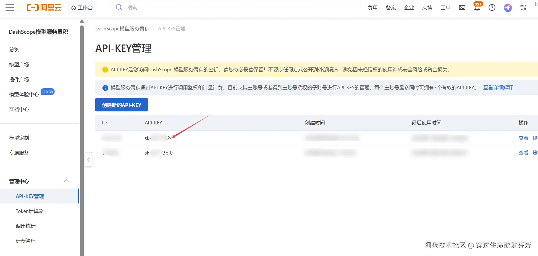This screenshot has width=538, height=256.
Task: Click the API key ending in 24
Action: (159, 138)
